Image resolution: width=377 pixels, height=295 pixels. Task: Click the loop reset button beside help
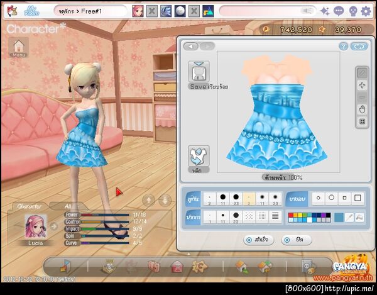(x=359, y=47)
